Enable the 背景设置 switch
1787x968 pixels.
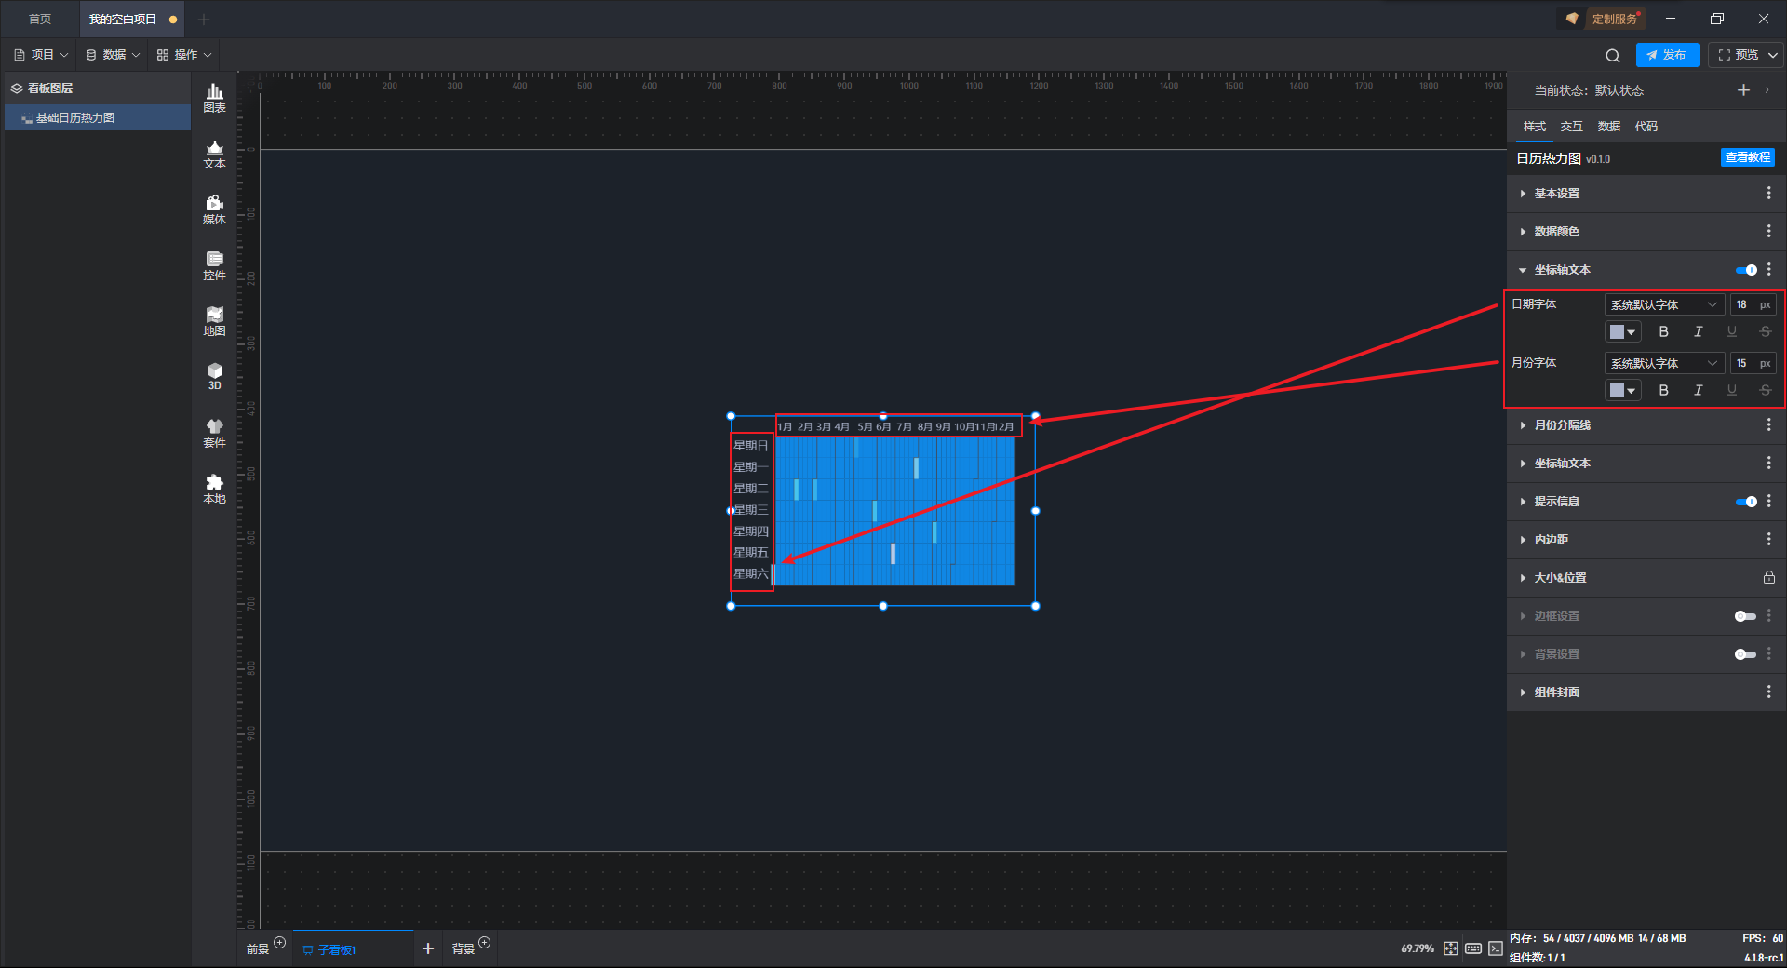pyautogui.click(x=1745, y=654)
